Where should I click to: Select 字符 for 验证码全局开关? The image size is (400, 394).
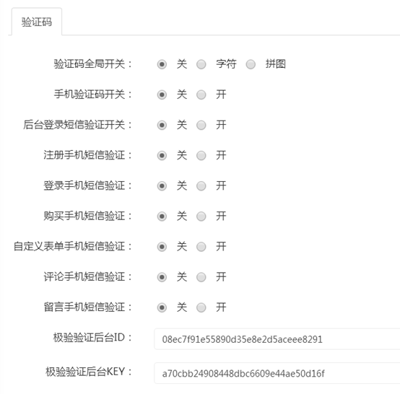[x=201, y=64]
